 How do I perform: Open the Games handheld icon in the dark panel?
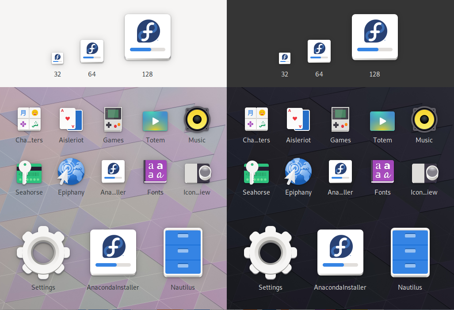[x=340, y=119]
